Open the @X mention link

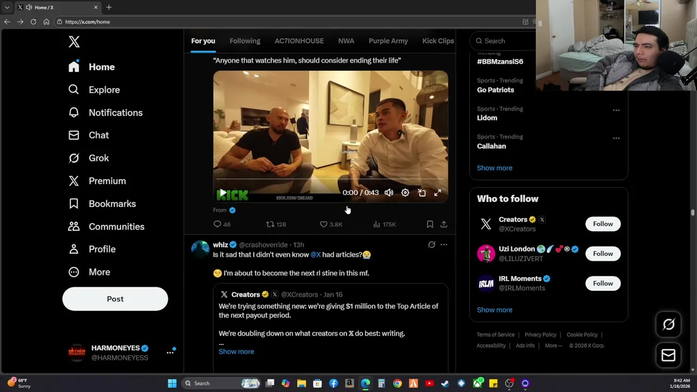(315, 254)
